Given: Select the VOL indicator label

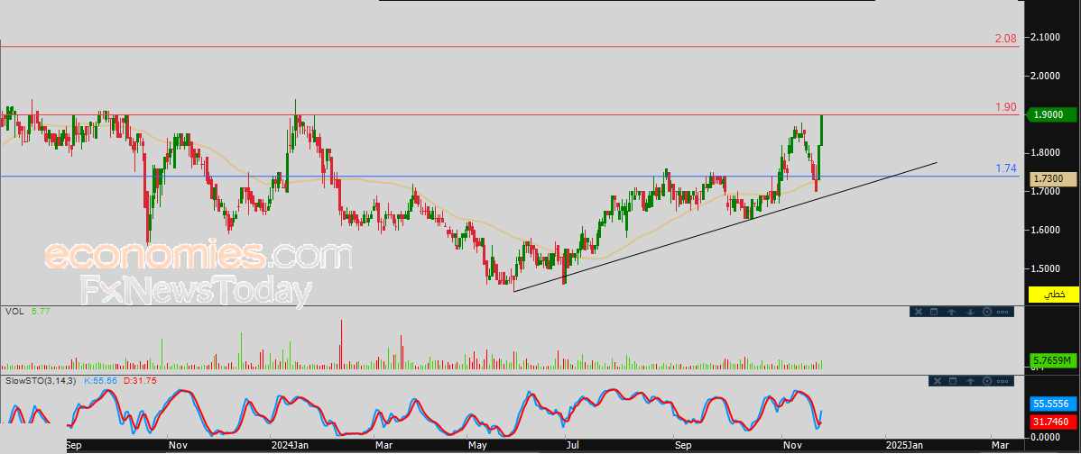Looking at the screenshot, I should [x=14, y=312].
